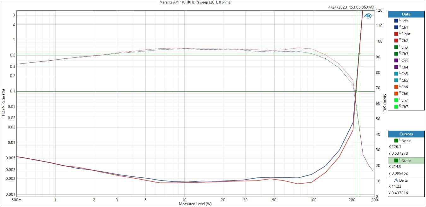This screenshot has height=207, width=426.
Task: Click the graph title Marantz AMP 10
Action: [x=196, y=2]
